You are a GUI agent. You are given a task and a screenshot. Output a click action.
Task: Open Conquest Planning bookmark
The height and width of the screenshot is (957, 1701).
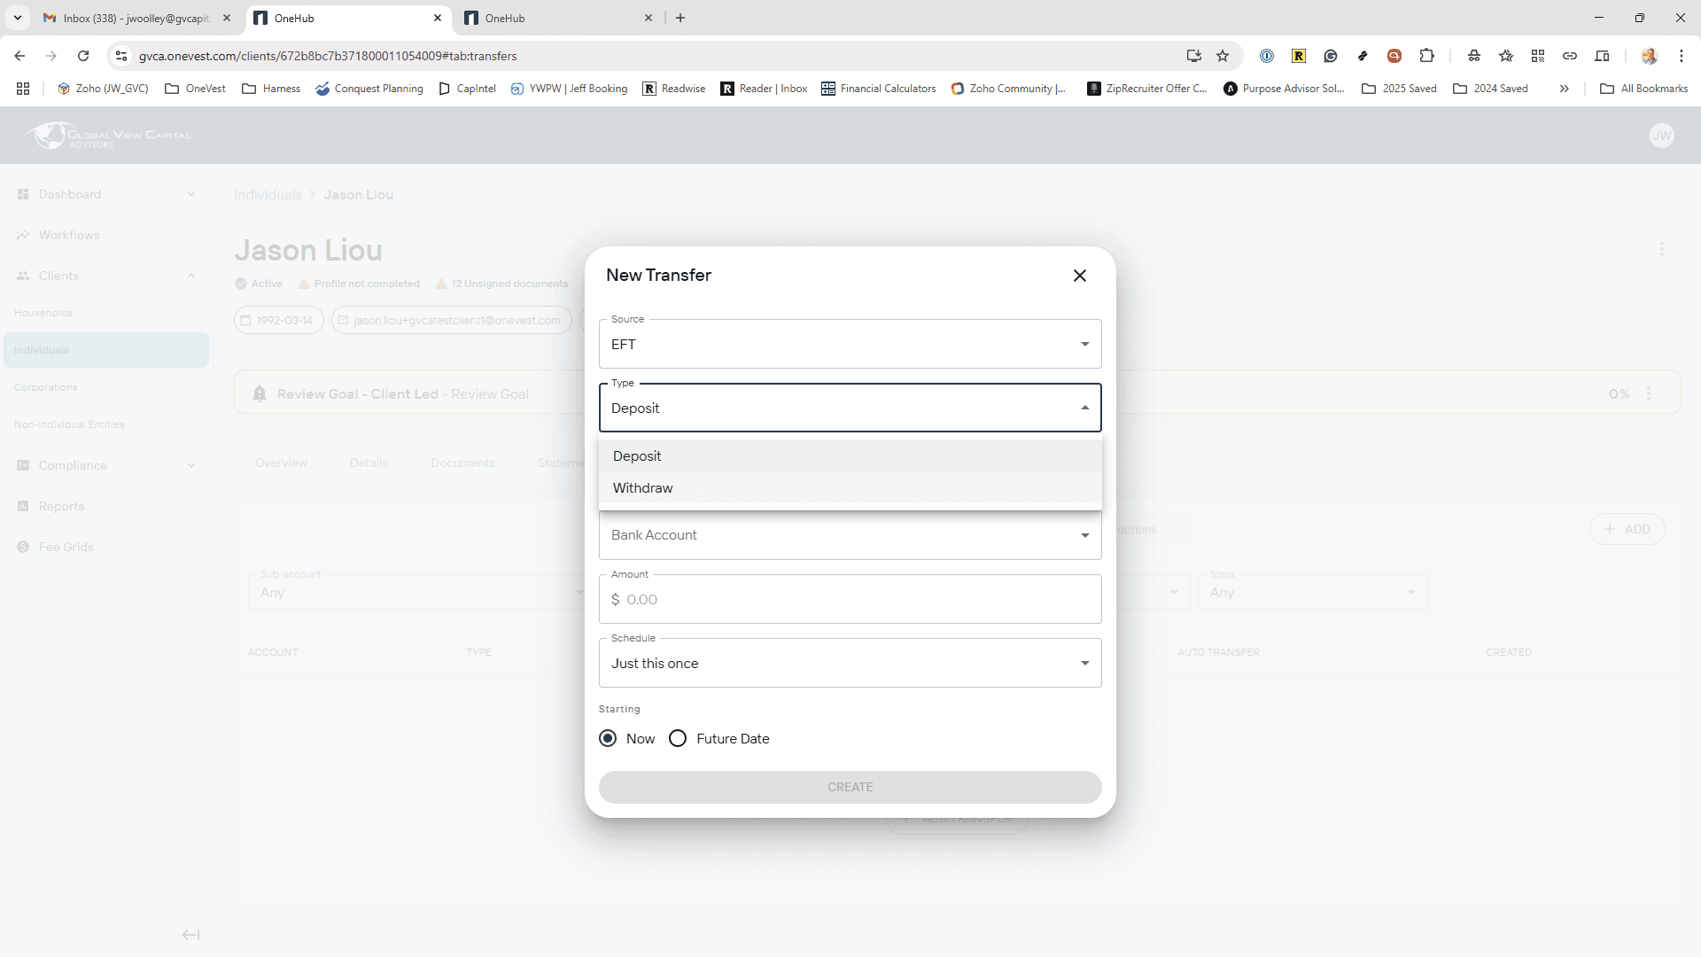tap(369, 89)
